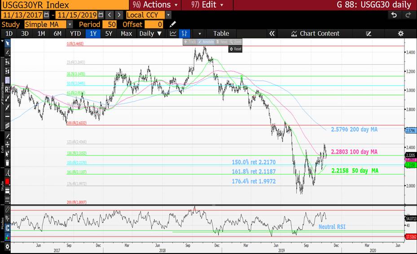Open the 96) Actions menu

click(155, 5)
